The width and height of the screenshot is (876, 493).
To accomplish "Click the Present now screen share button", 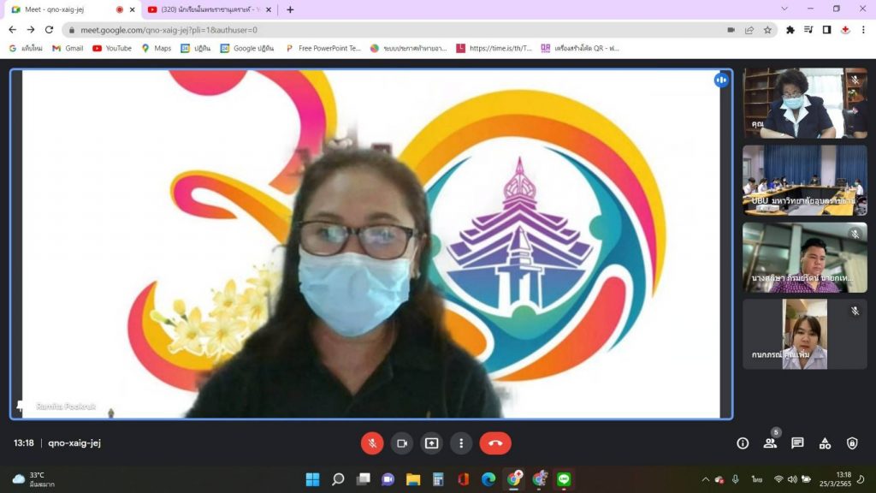I will click(x=431, y=443).
